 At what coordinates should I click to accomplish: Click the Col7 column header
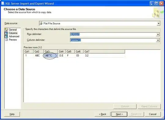tap(104, 51)
